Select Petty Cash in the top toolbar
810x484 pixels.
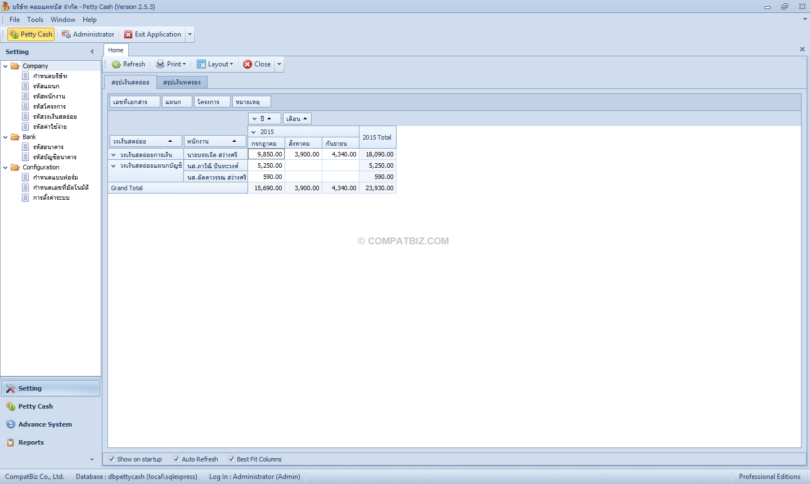tap(31, 34)
